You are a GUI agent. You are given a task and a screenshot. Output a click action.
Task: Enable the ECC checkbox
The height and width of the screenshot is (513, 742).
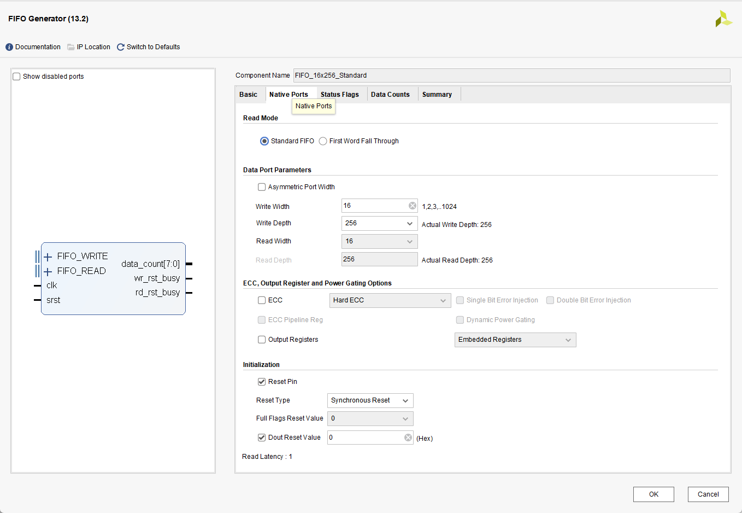tap(262, 300)
